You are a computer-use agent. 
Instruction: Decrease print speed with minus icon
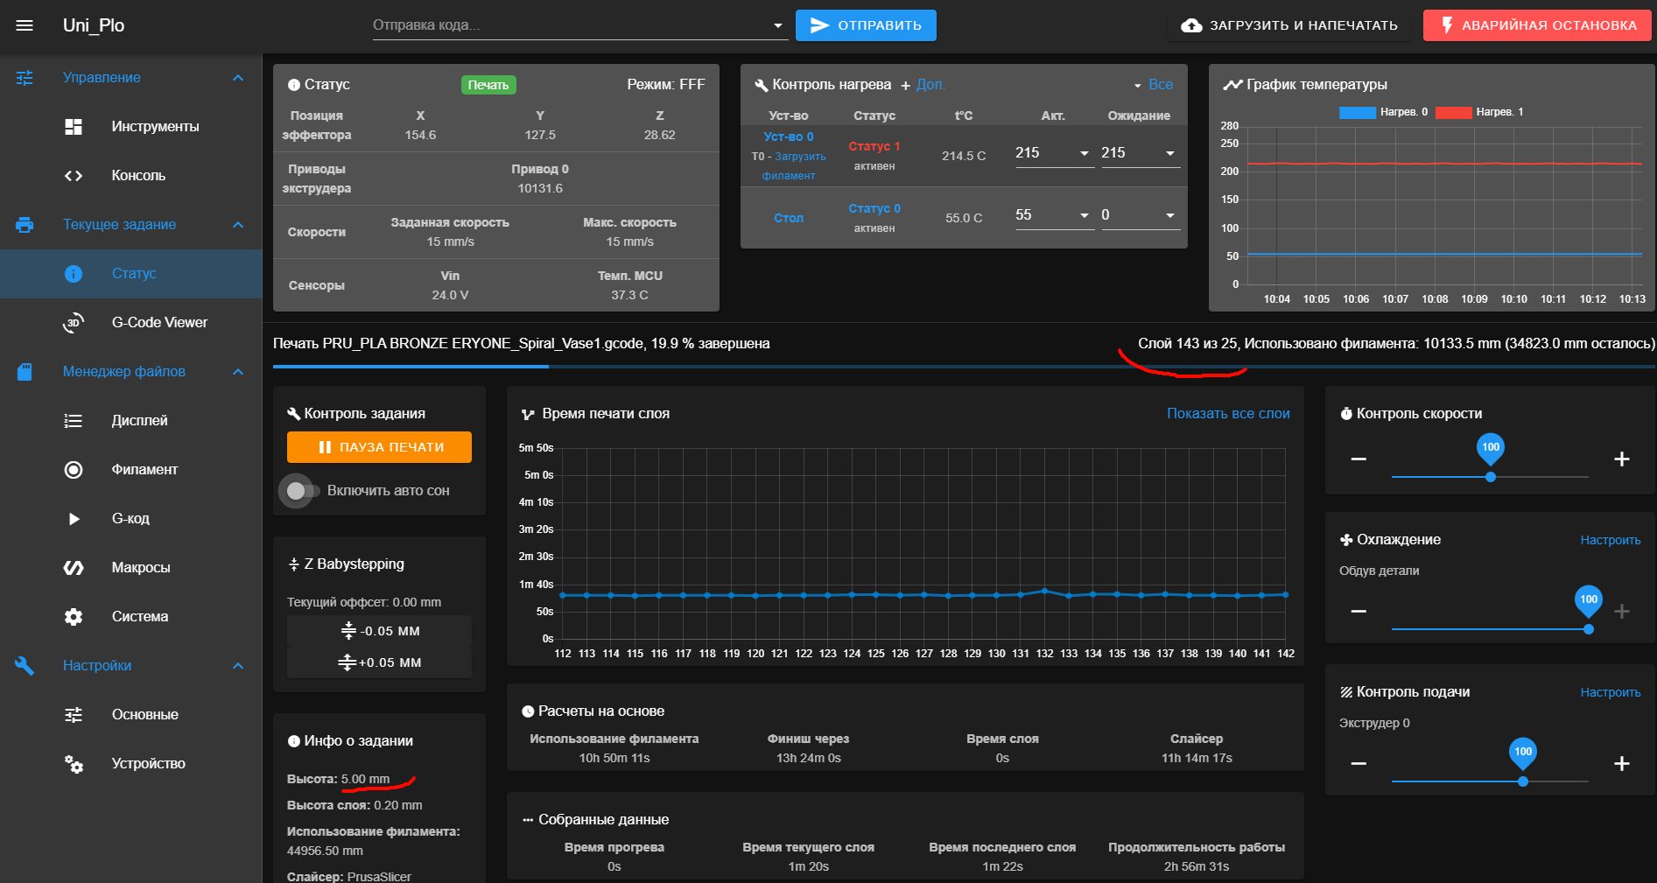pyautogui.click(x=1359, y=459)
